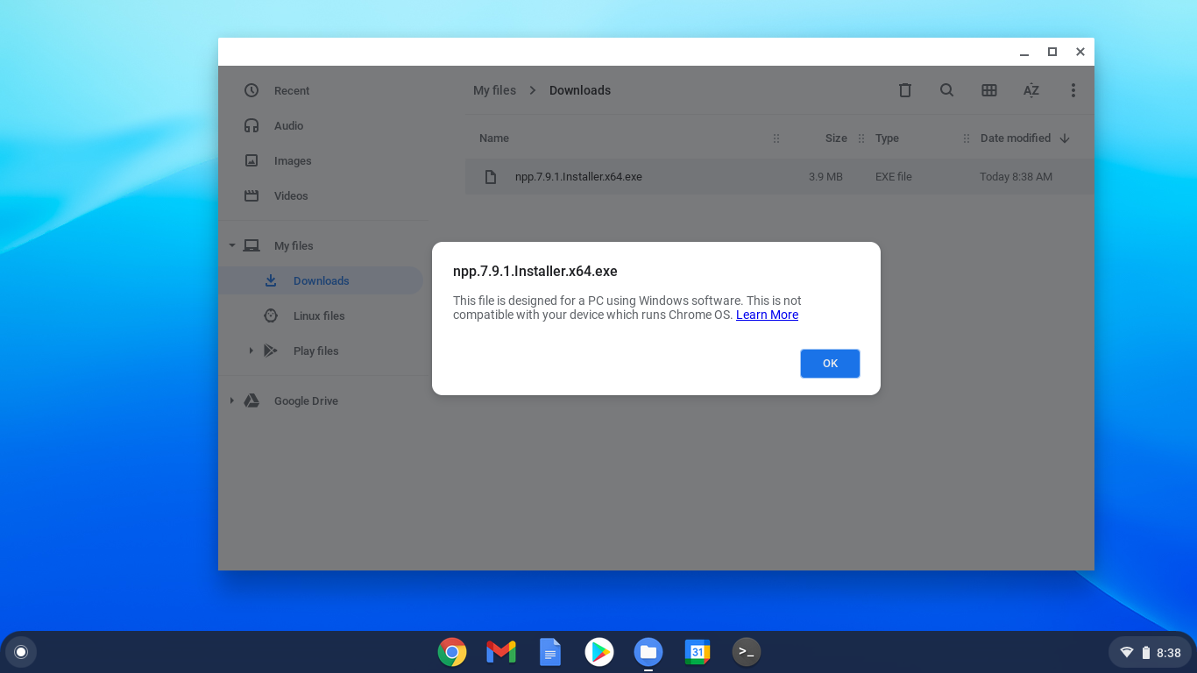
Task: Select the npp.7.9.1.Installer.x64.exe file row
Action: coord(779,176)
